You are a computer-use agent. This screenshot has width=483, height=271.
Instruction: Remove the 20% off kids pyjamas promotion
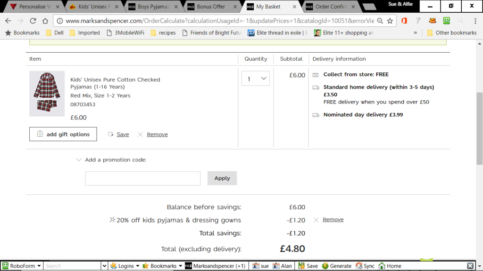tap(333, 219)
